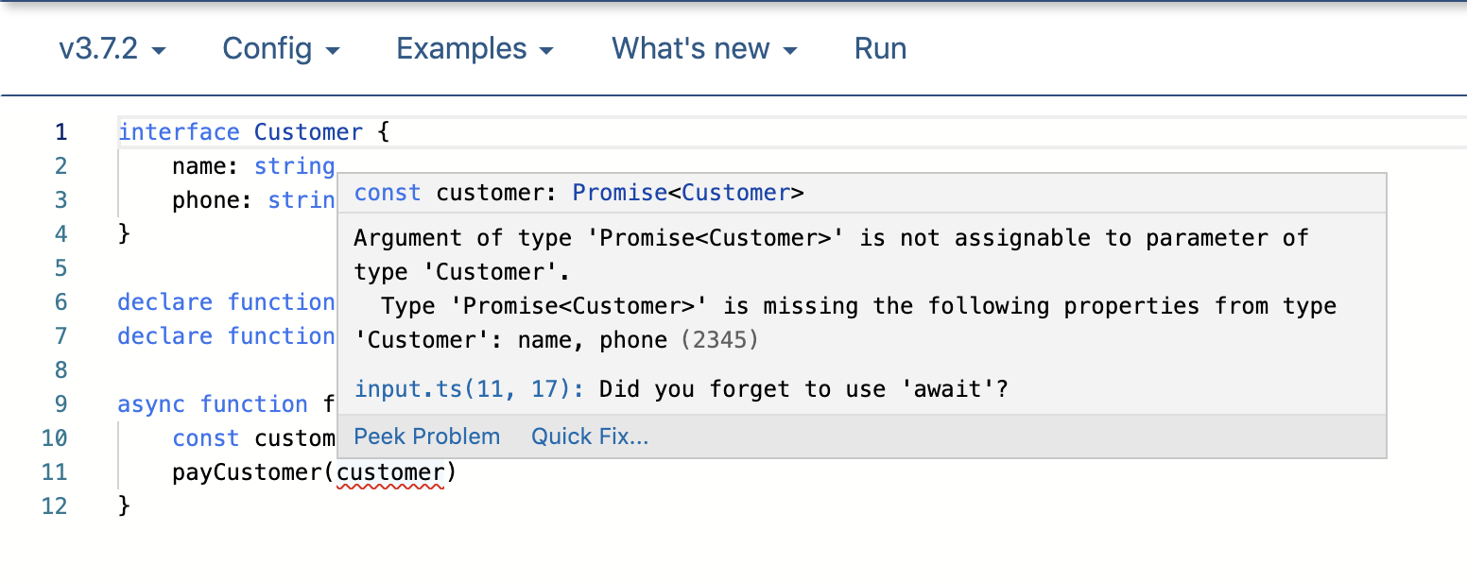
Task: Click the underlined customer argument
Action: pyautogui.click(x=390, y=472)
